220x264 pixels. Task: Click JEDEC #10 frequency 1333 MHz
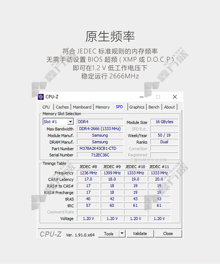(x=136, y=173)
